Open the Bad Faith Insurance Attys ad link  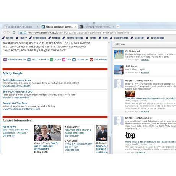click(16, 80)
